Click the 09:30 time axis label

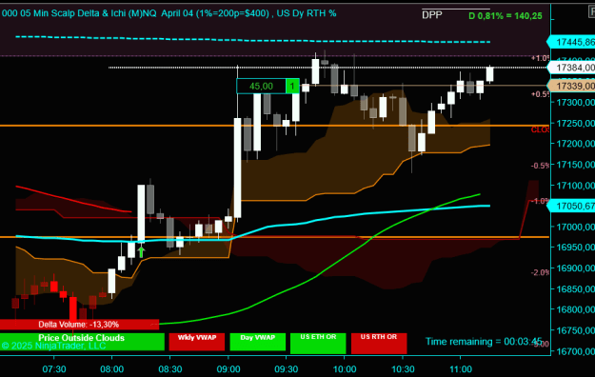[287, 369]
